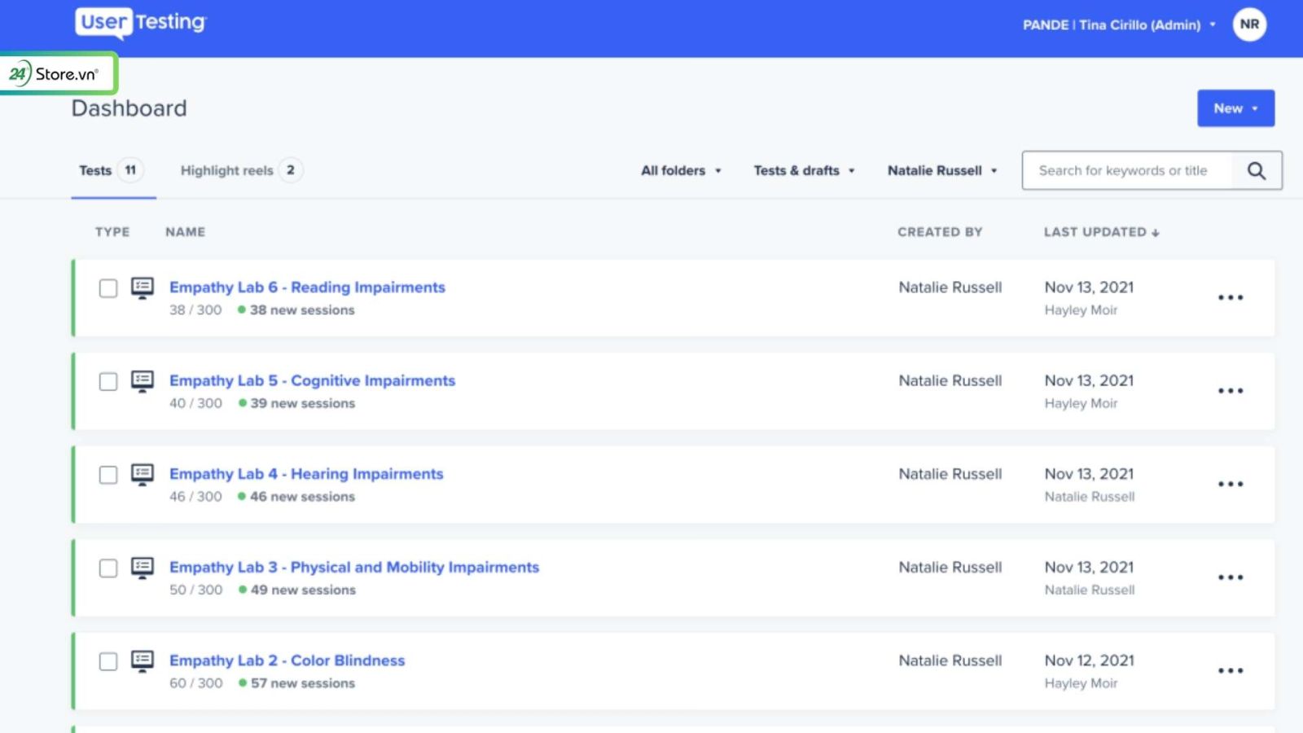The image size is (1303, 733).
Task: Open Empathy Lab 4 - Hearing Impairments
Action: [x=306, y=474]
